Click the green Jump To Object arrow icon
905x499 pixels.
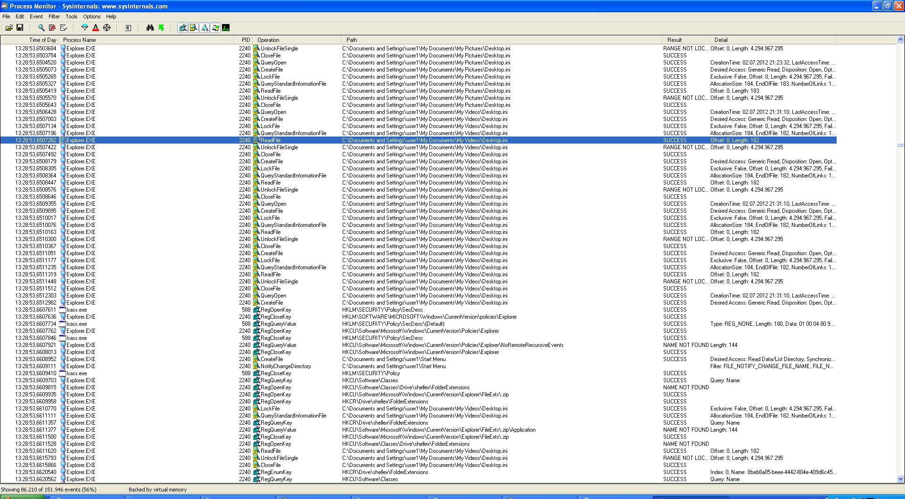pos(161,28)
